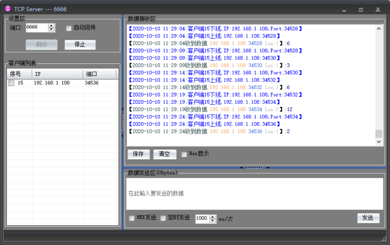Select client port cell 34536

[x=92, y=83]
